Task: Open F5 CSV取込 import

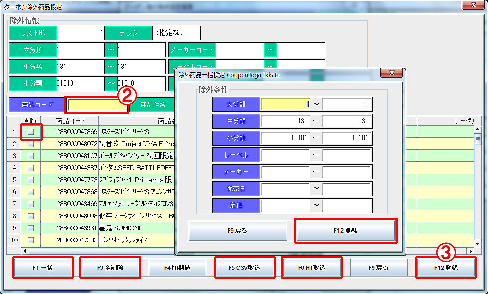Action: point(244,268)
